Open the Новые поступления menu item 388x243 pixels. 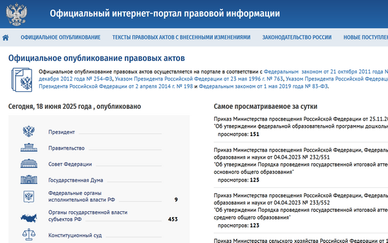[365, 38]
